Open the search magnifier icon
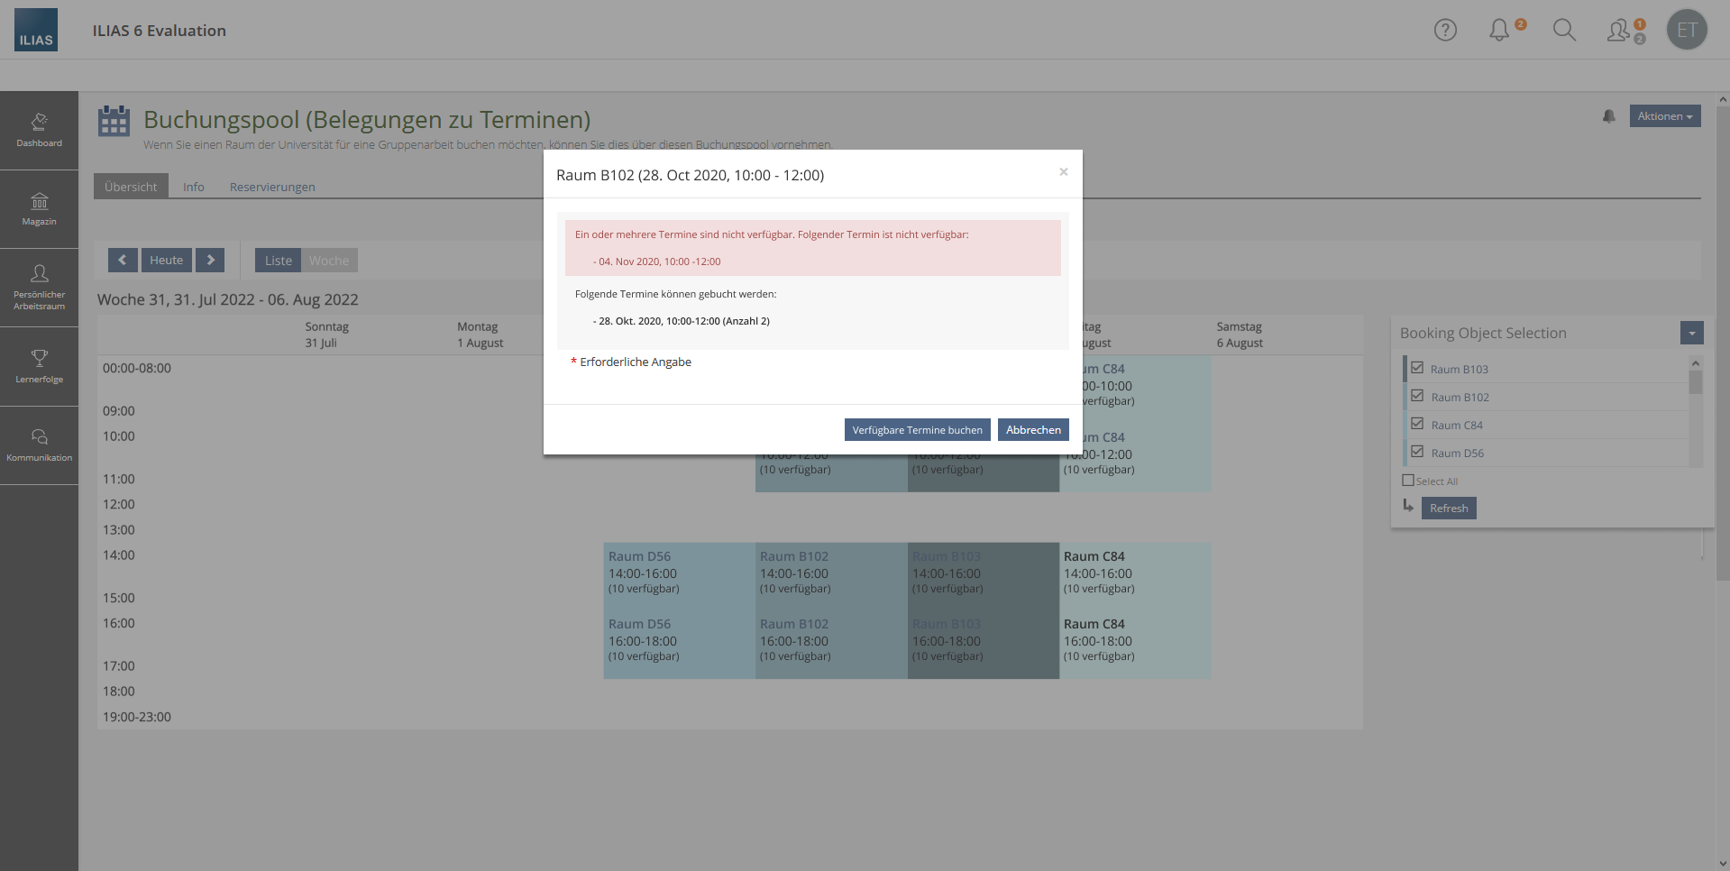 1564,30
